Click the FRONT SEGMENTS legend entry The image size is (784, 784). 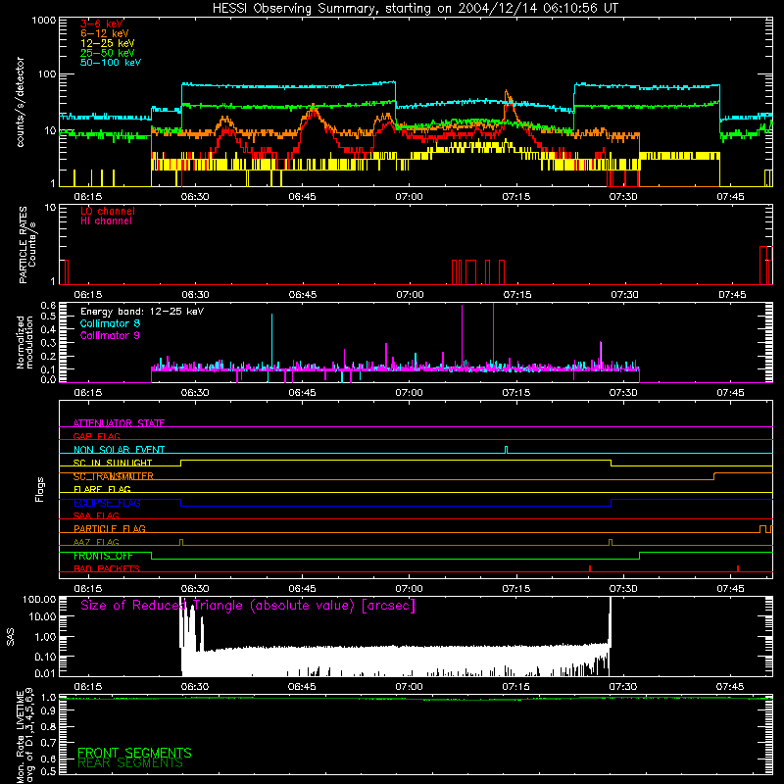click(134, 753)
